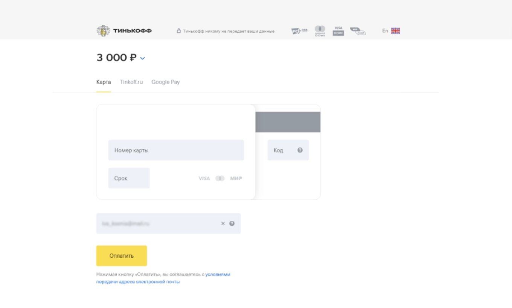
Task: Click the Mastercard ID Check icon
Action: (x=320, y=30)
